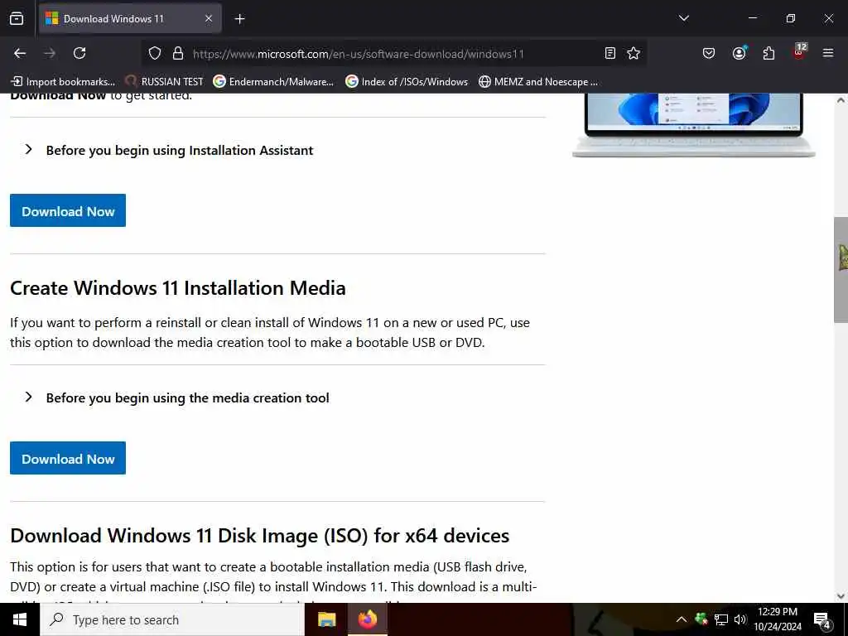View site security padlock info
This screenshot has width=848, height=636.
click(x=178, y=54)
